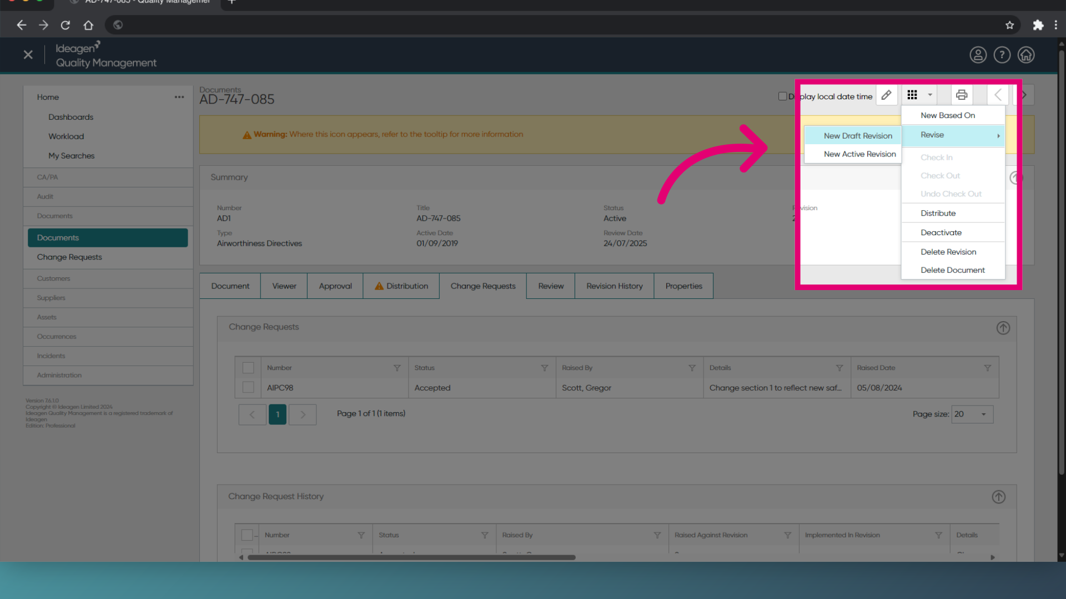Click page 1 pagination button

point(278,414)
